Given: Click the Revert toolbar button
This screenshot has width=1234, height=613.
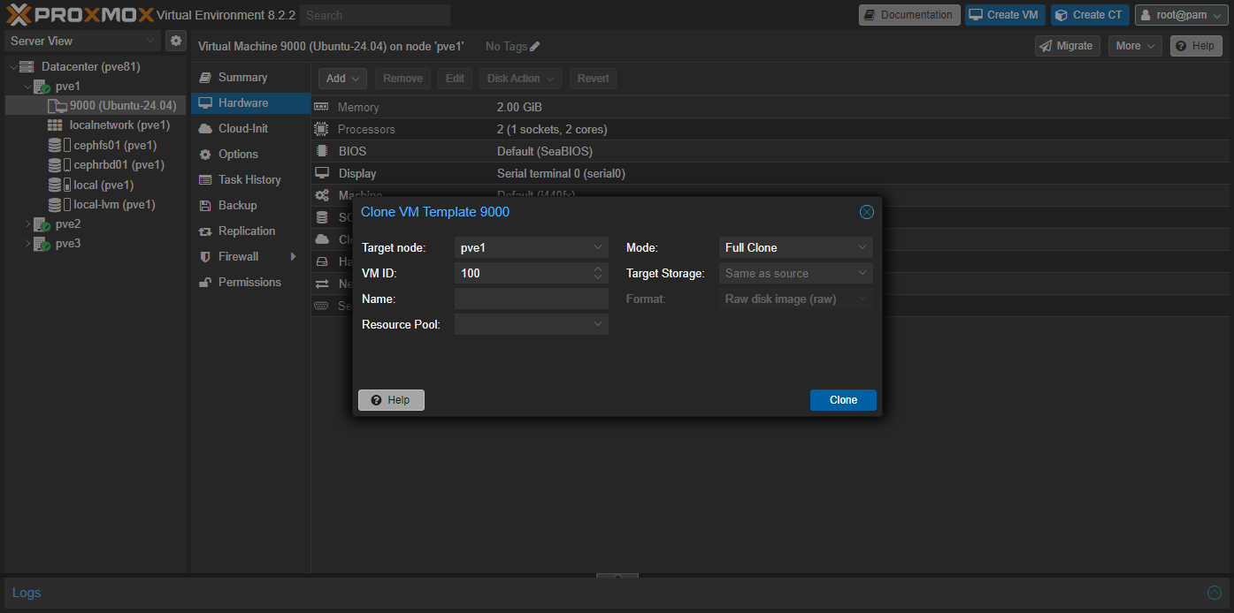Looking at the screenshot, I should coord(593,79).
